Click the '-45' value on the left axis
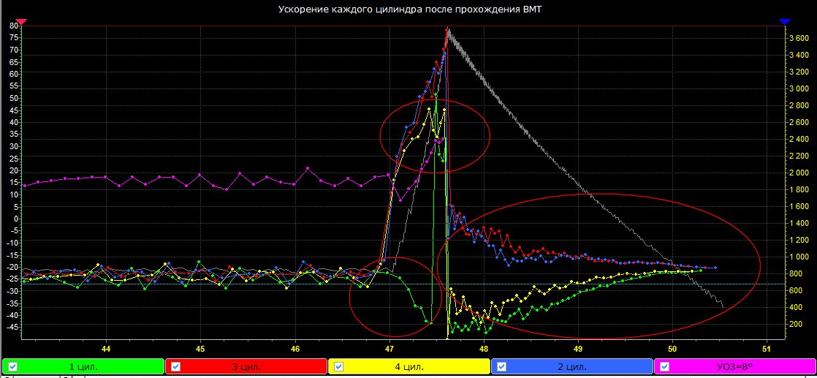 [12, 327]
